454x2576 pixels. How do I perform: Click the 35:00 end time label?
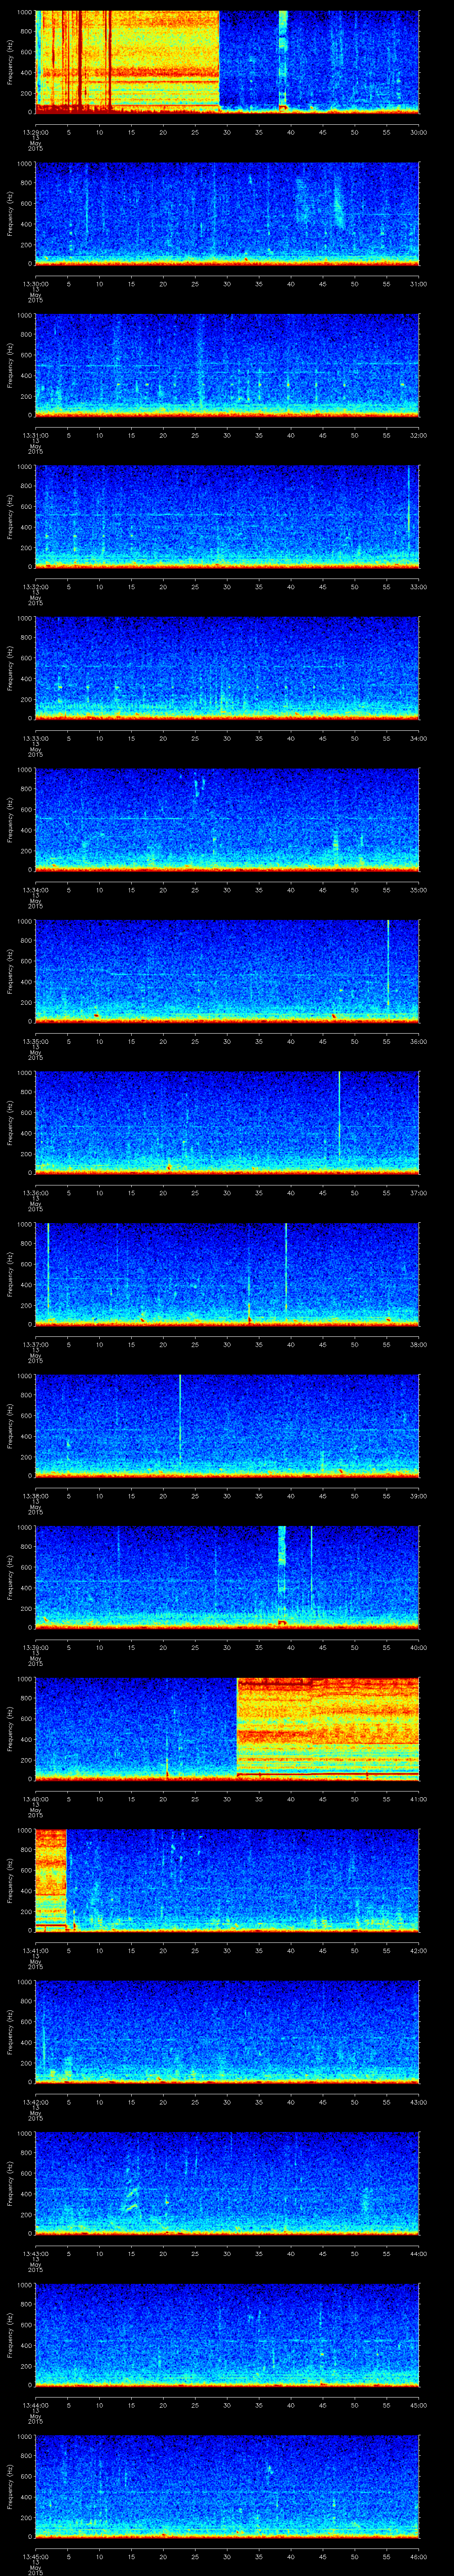click(418, 890)
